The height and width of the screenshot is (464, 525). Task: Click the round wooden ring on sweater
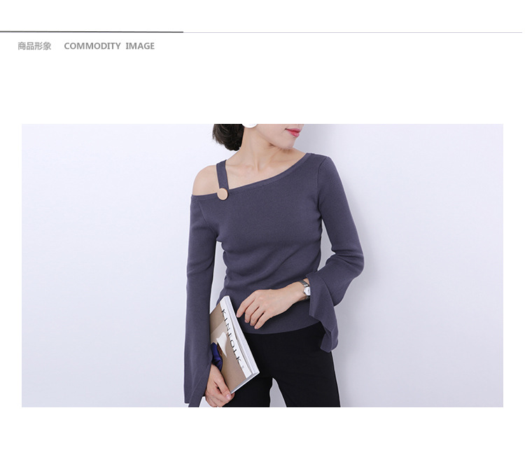click(x=222, y=195)
